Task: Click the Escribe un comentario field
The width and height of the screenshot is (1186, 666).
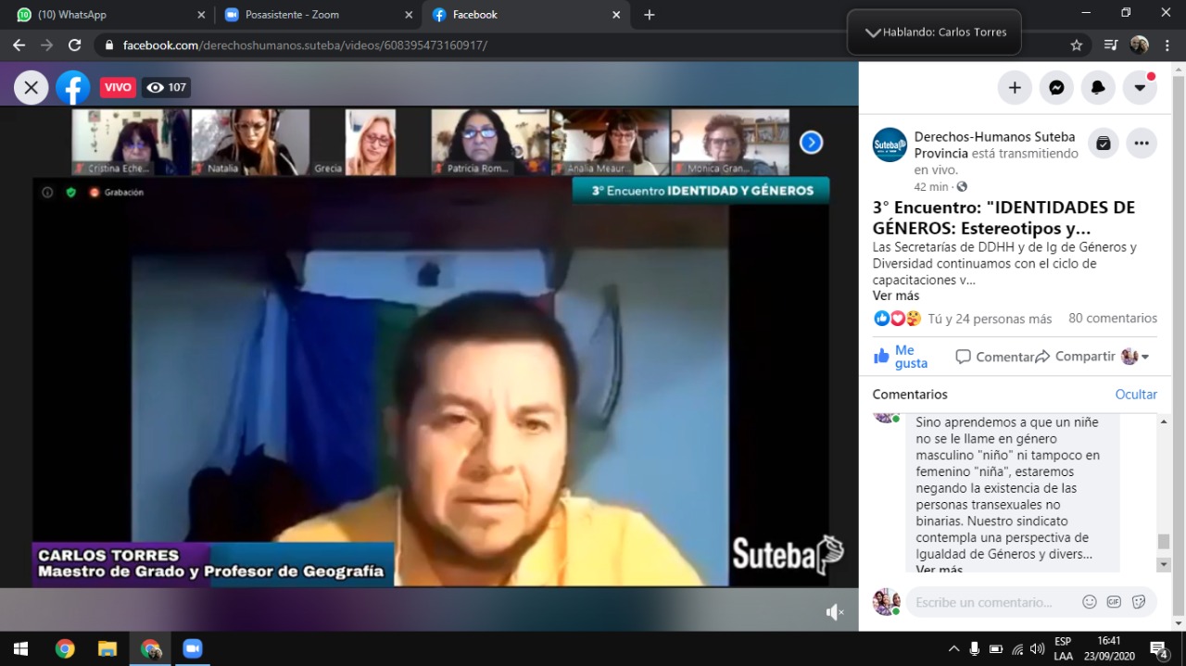Action: coord(991,602)
